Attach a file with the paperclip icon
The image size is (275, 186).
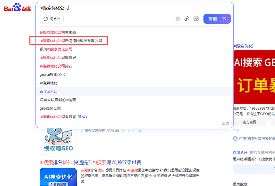click(187, 19)
